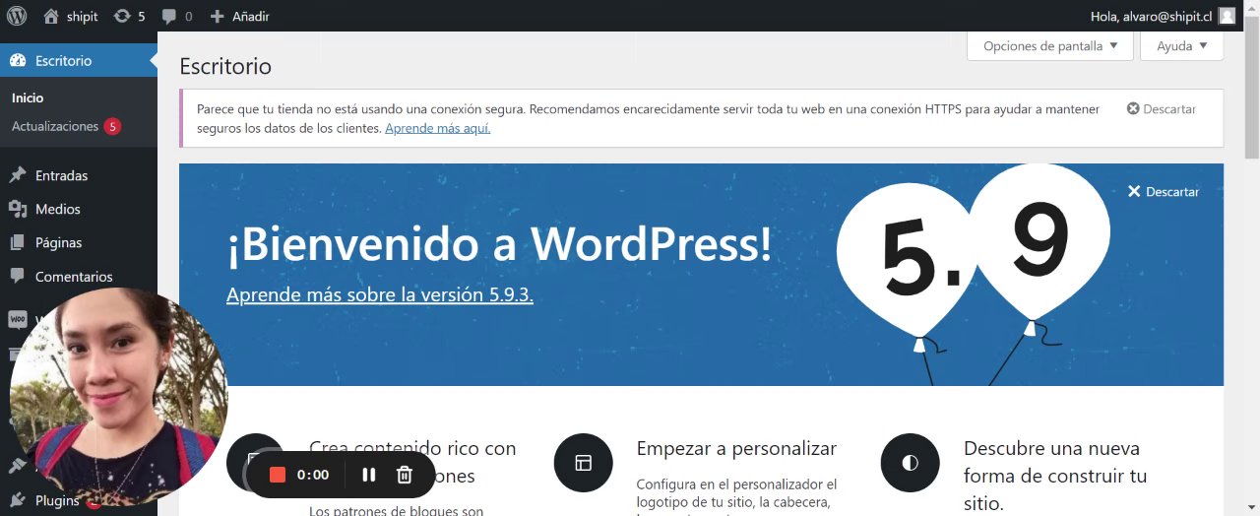Click the Entradas pushpin icon

pyautogui.click(x=18, y=175)
